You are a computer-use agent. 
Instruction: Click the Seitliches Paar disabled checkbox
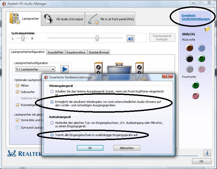pos(18,98)
